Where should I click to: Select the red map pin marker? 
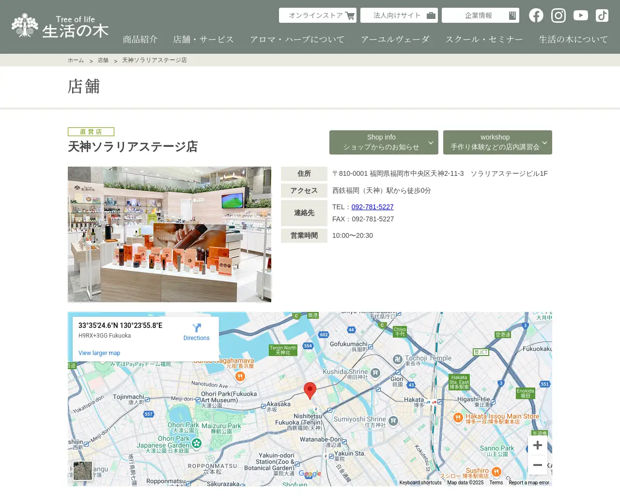tap(310, 389)
